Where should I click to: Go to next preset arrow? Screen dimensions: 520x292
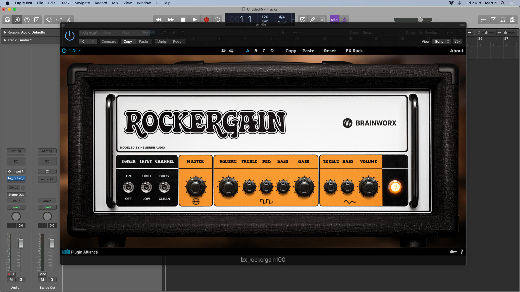(x=92, y=41)
